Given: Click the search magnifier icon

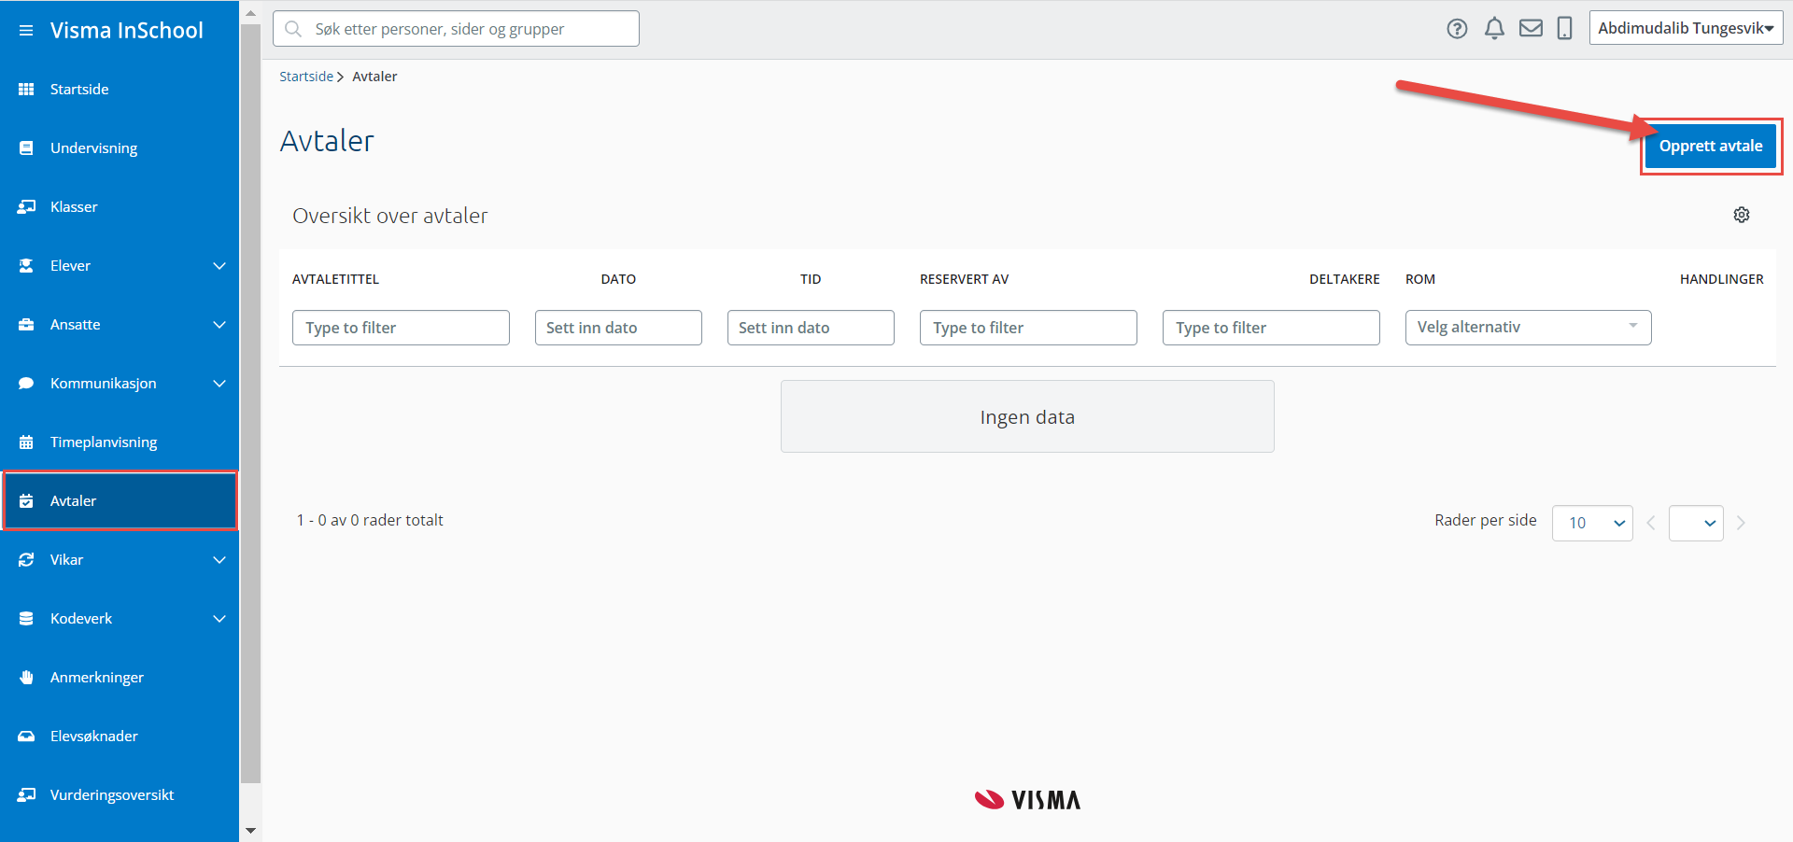Looking at the screenshot, I should point(293,29).
